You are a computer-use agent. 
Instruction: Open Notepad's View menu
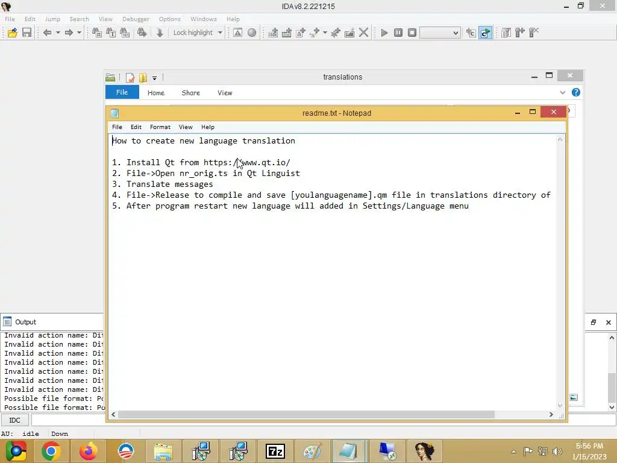186,127
